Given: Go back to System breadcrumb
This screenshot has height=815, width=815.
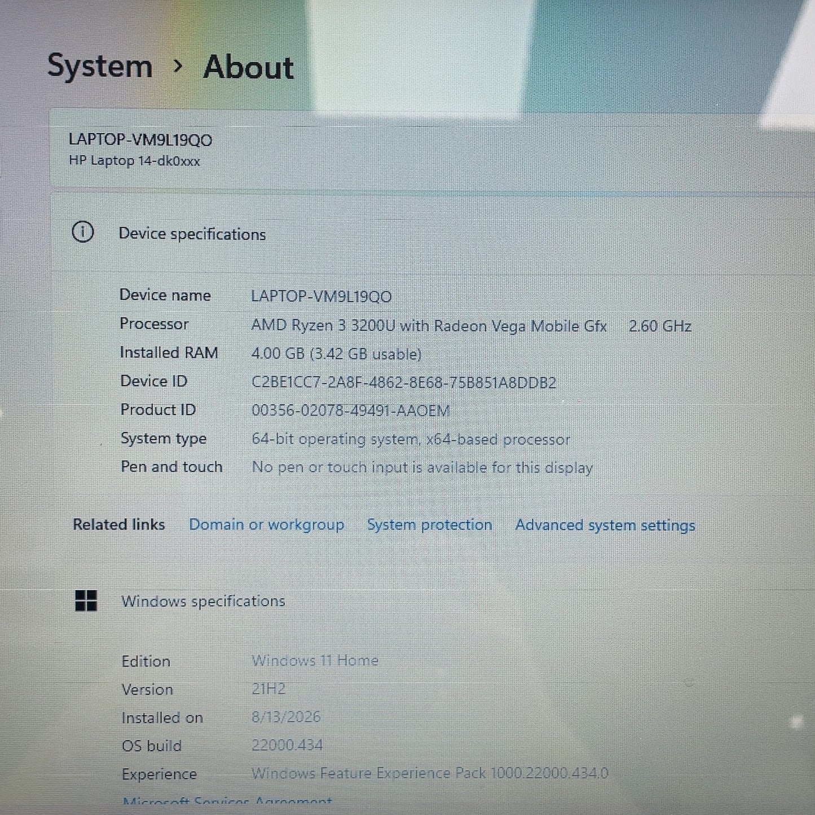Looking at the screenshot, I should [x=100, y=67].
